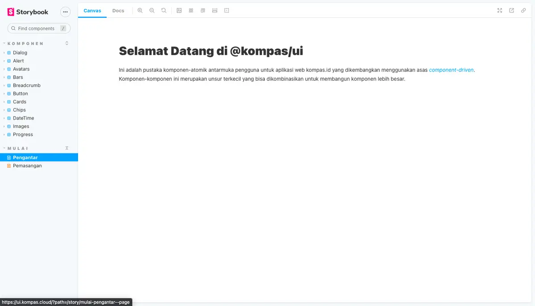Go fullscreen with the canvas

coord(499,10)
